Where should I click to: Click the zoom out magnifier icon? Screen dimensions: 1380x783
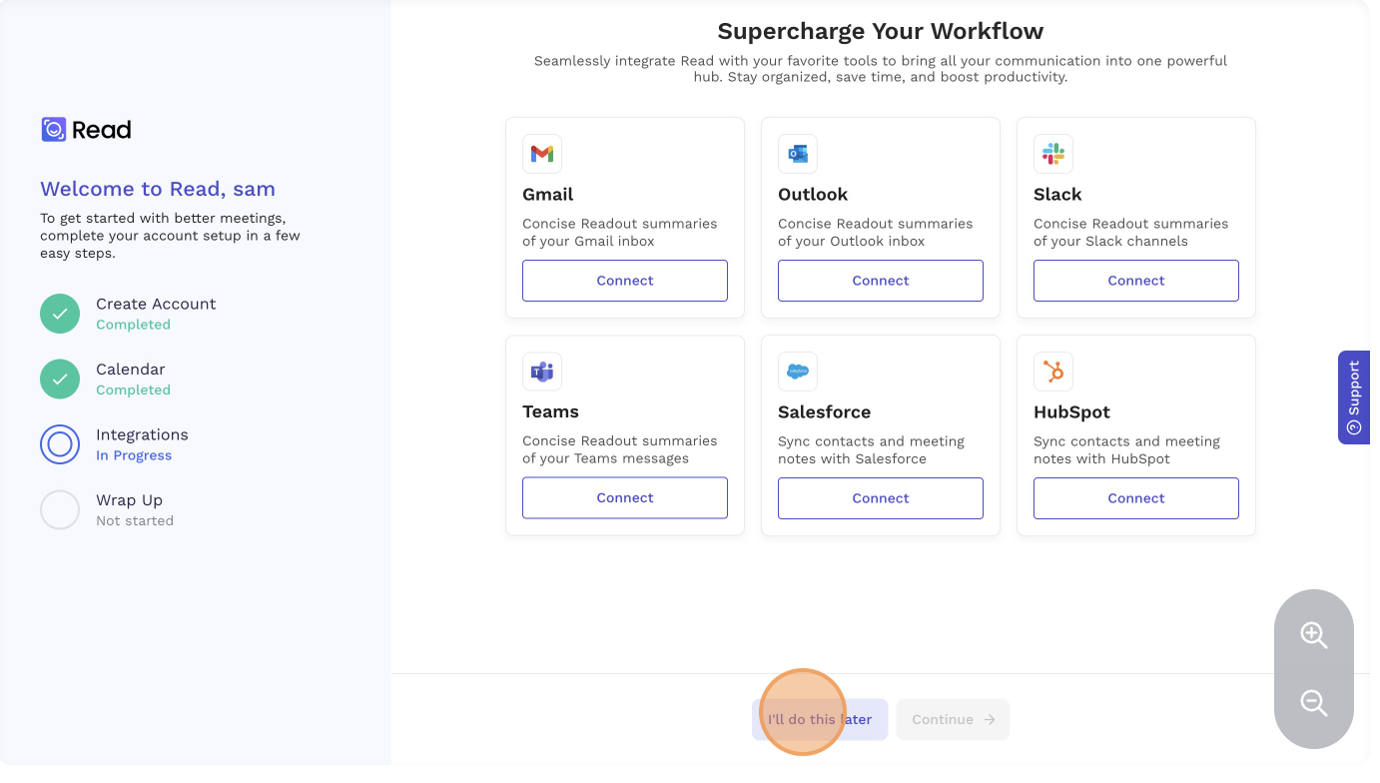click(1314, 703)
